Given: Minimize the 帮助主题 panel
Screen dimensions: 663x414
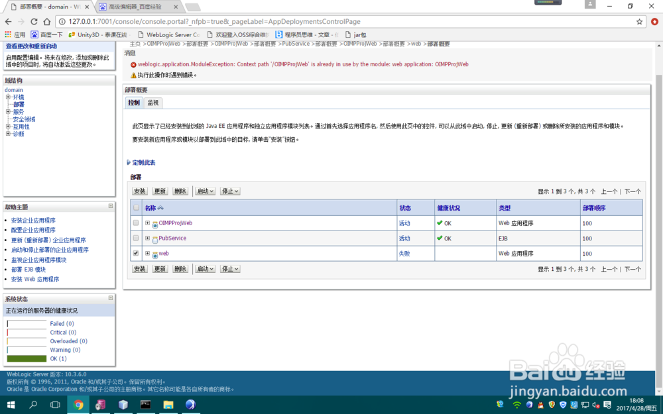Looking at the screenshot, I should click(111, 206).
